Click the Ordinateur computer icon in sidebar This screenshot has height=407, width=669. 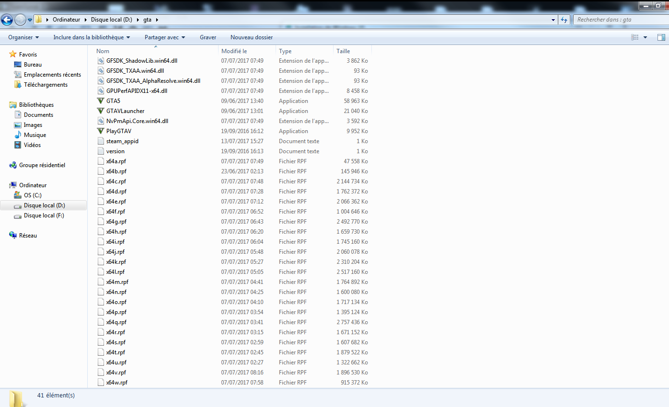tap(13, 185)
